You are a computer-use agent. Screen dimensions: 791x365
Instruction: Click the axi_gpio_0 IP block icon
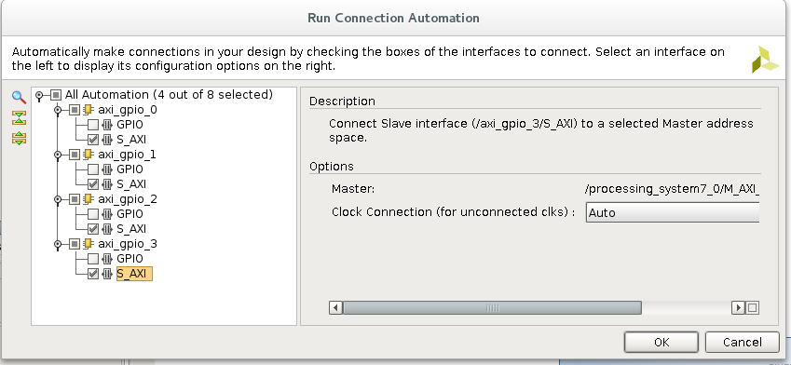89,109
